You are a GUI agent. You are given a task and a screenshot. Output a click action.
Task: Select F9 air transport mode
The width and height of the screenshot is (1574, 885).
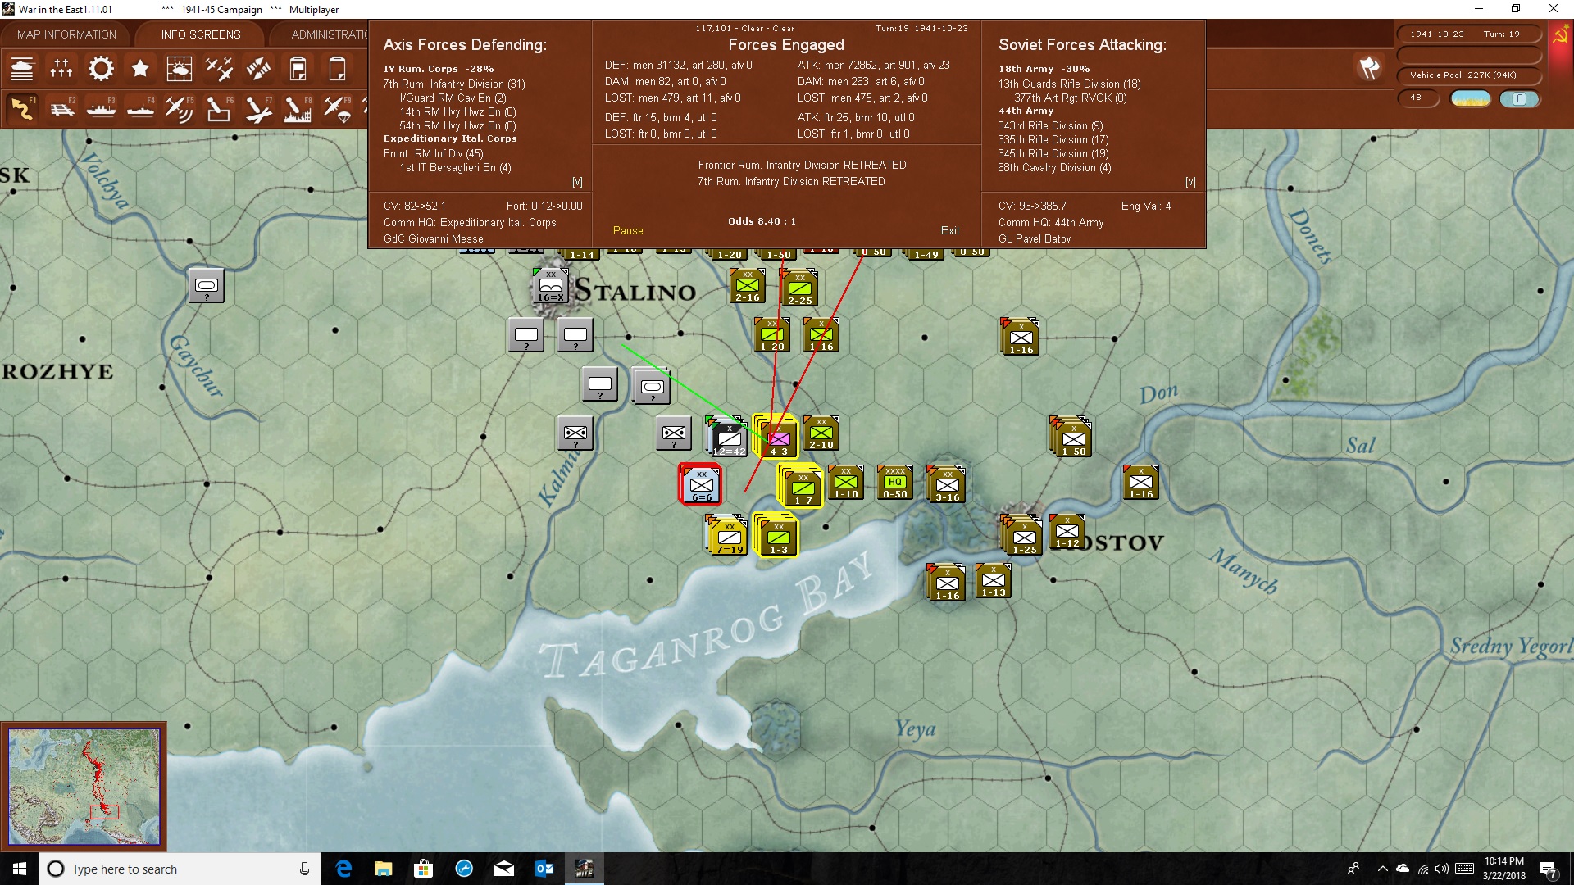pos(337,108)
